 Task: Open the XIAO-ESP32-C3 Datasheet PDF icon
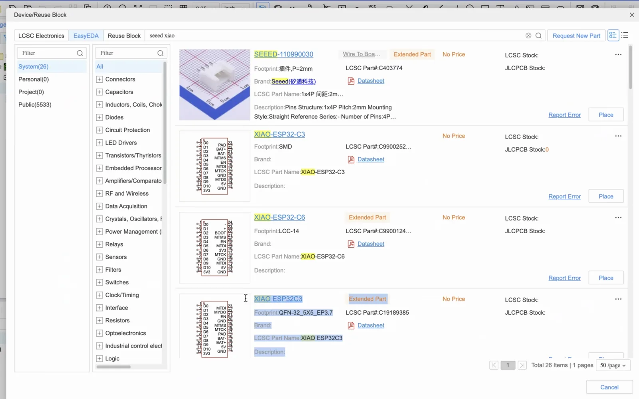[x=351, y=159]
